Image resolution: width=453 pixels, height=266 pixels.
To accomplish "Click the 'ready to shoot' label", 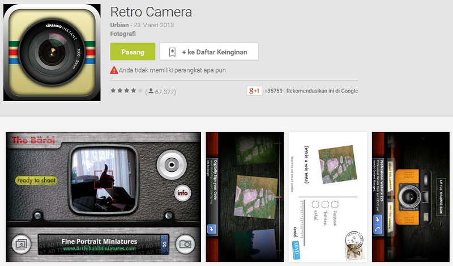I will click(36, 180).
